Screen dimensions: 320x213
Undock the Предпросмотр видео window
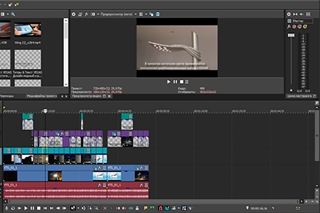(x=104, y=96)
